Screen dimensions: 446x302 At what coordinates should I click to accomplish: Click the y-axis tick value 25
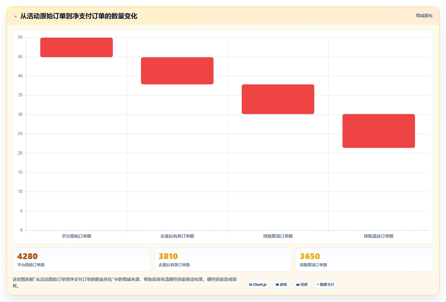coord(20,134)
